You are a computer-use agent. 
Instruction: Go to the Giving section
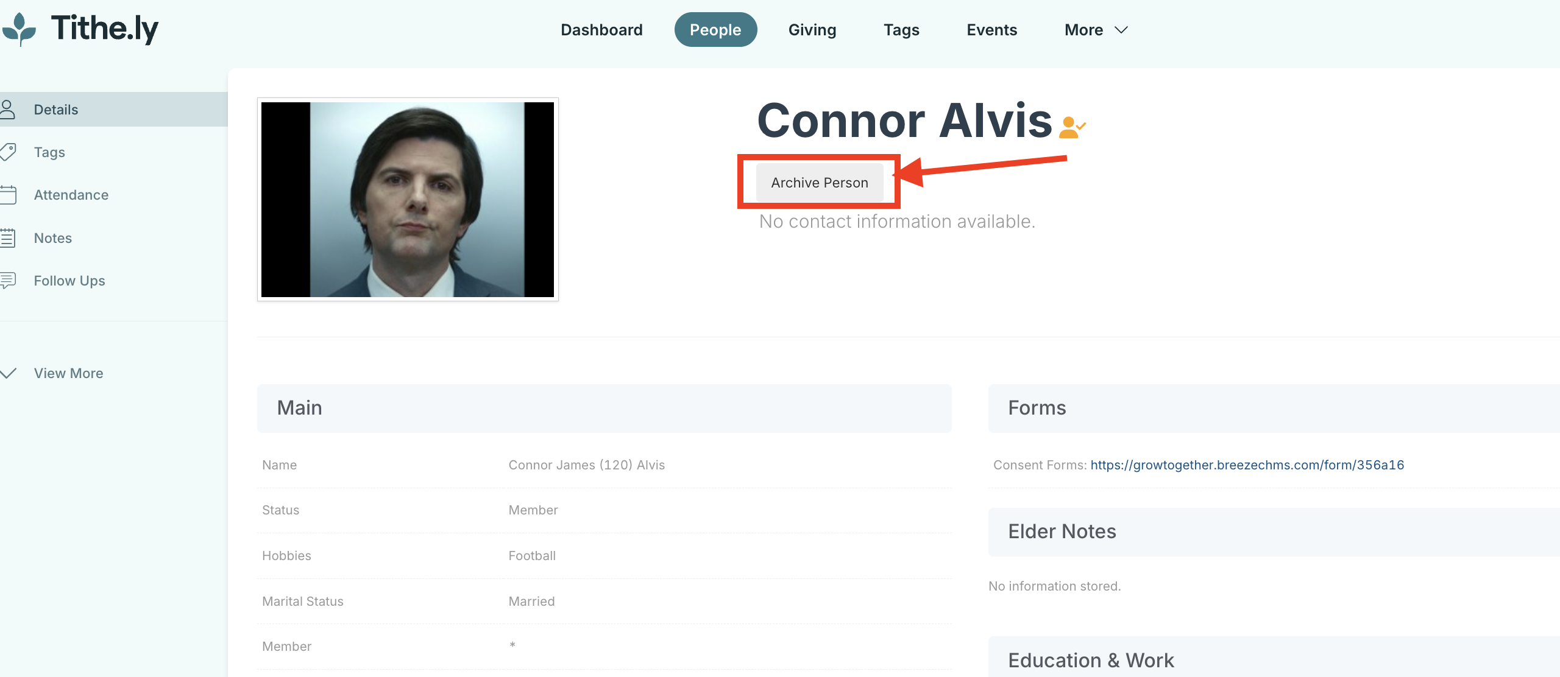click(812, 30)
